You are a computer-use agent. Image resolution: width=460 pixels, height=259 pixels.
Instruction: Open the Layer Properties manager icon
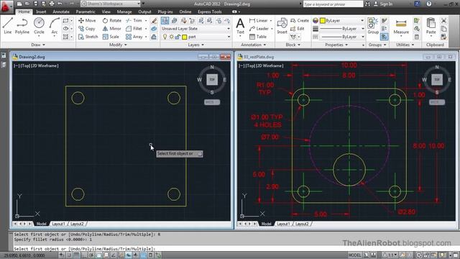tap(165, 21)
